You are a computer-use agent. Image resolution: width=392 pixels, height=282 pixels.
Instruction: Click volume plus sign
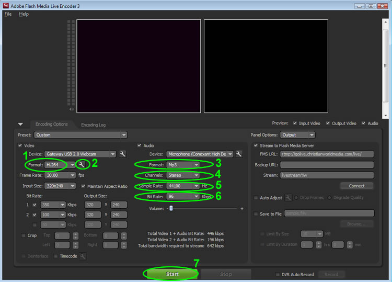coord(242,209)
